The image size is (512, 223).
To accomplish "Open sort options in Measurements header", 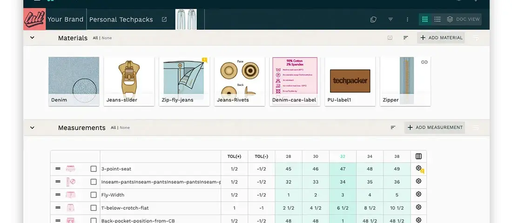I will tap(393, 127).
